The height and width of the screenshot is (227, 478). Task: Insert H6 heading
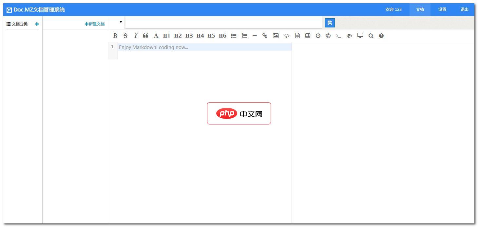point(222,36)
